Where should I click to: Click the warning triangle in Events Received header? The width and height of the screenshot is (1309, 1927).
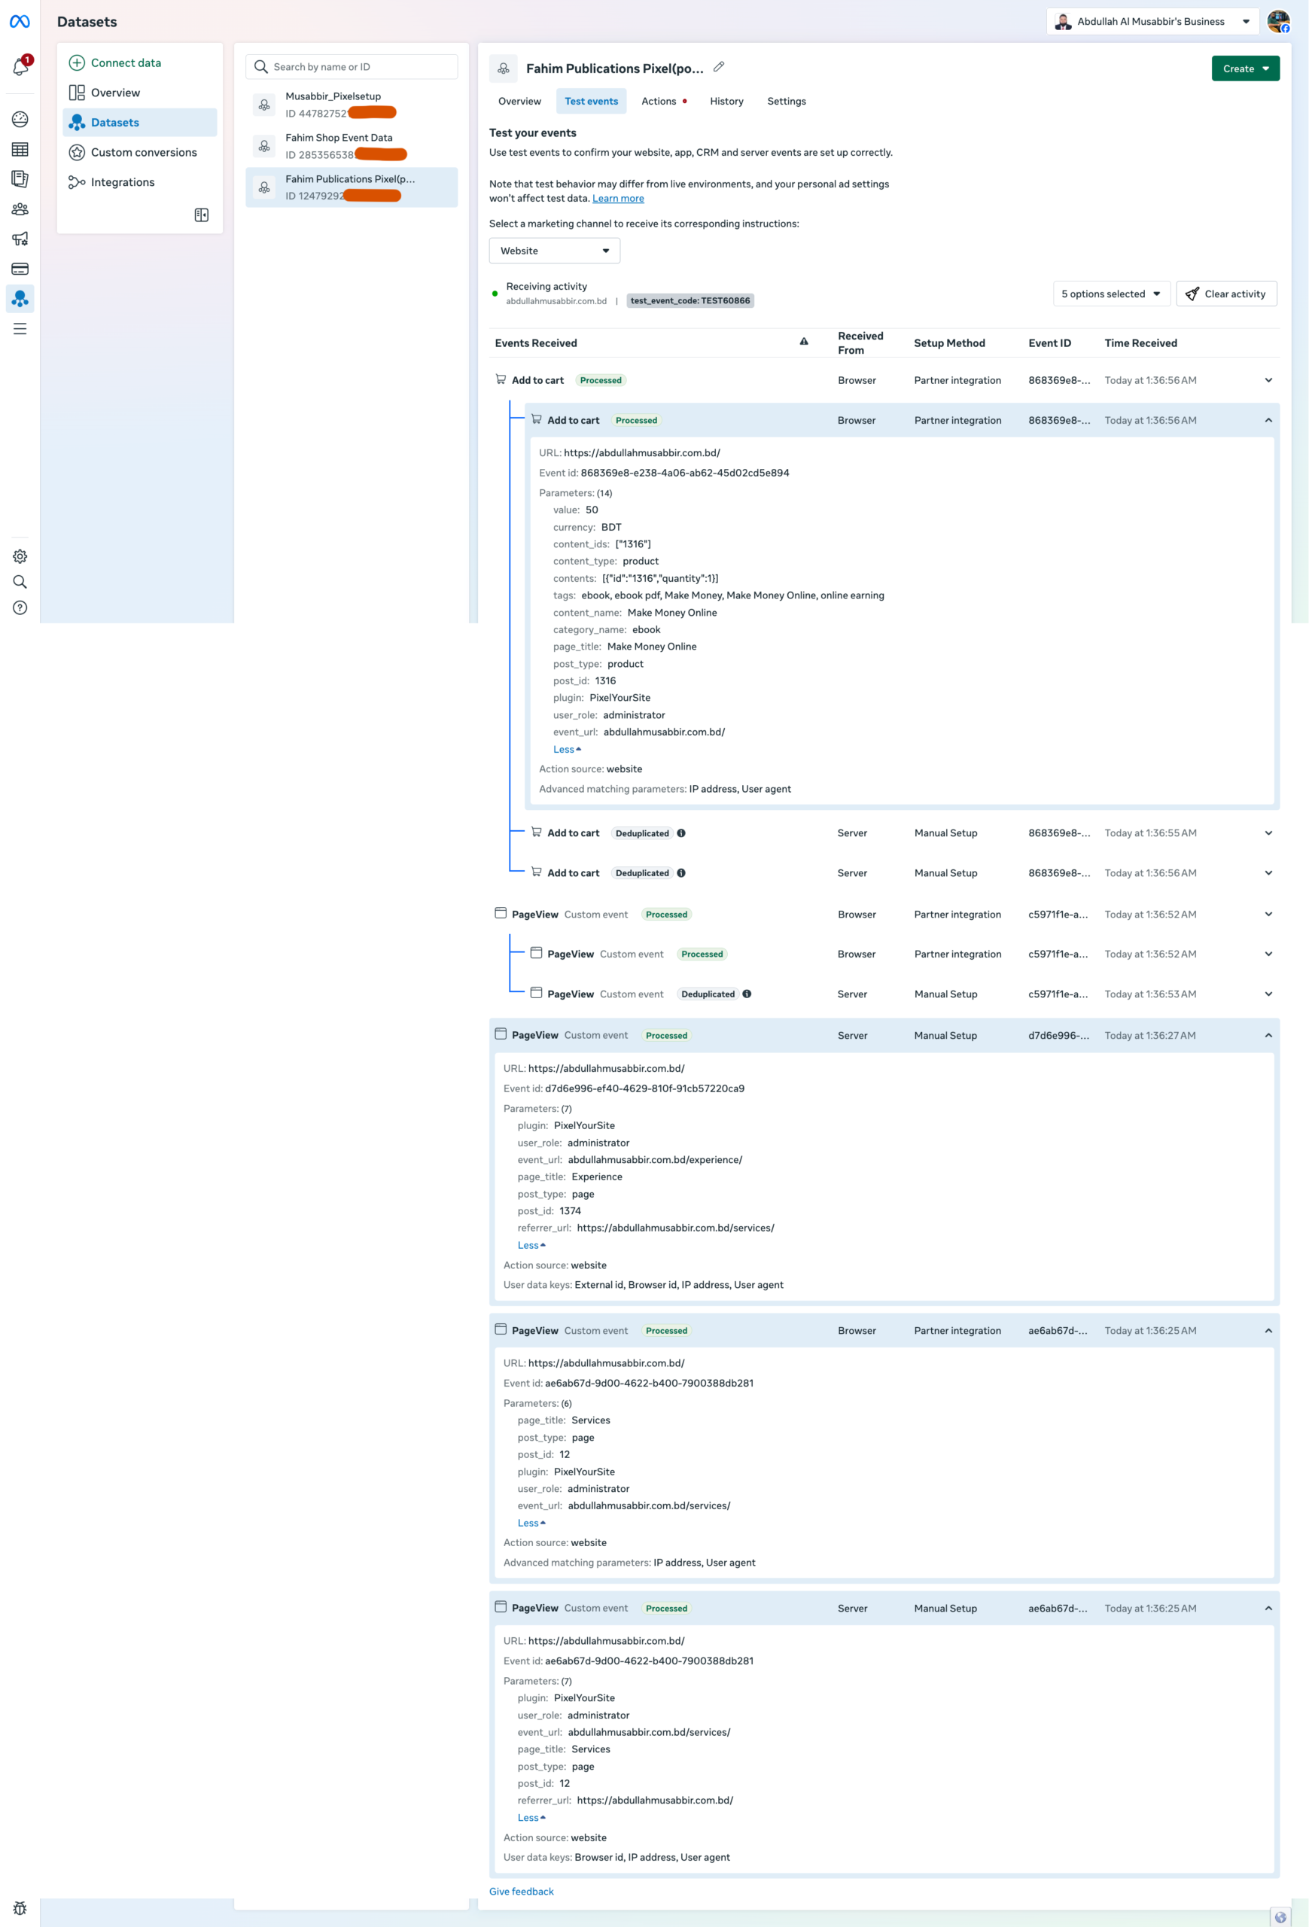(803, 342)
